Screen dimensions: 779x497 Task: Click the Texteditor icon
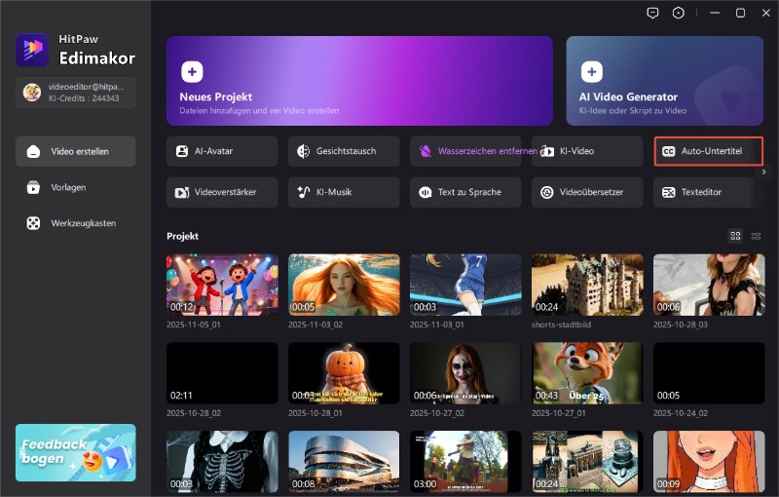click(x=669, y=192)
